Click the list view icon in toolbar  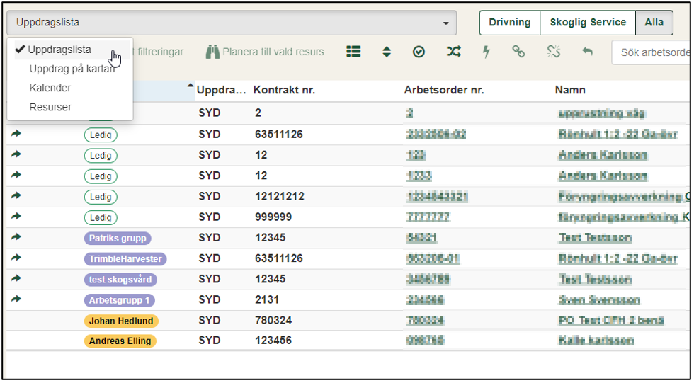(x=353, y=52)
